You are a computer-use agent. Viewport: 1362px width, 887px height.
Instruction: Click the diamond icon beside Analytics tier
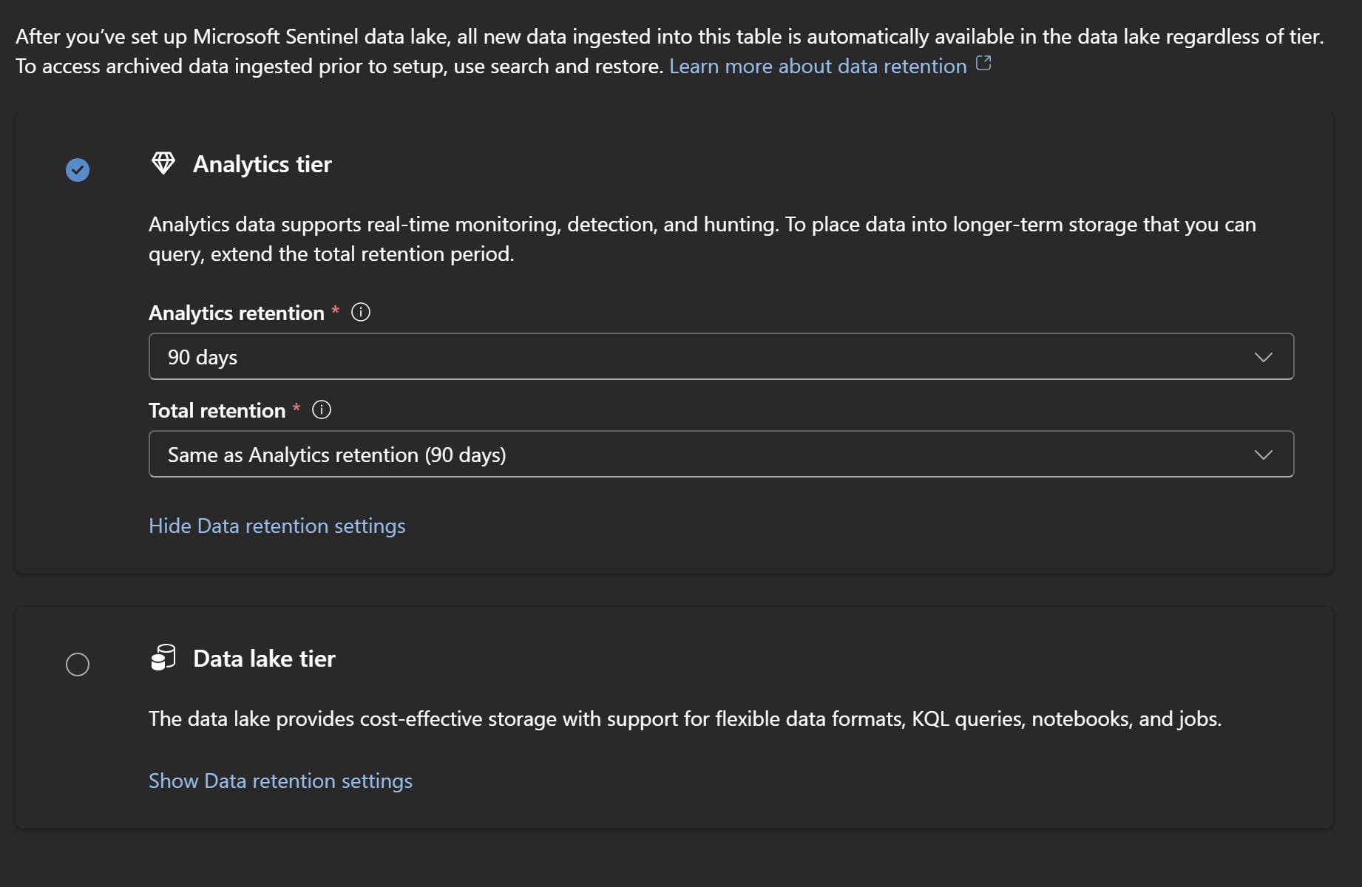pos(163,163)
